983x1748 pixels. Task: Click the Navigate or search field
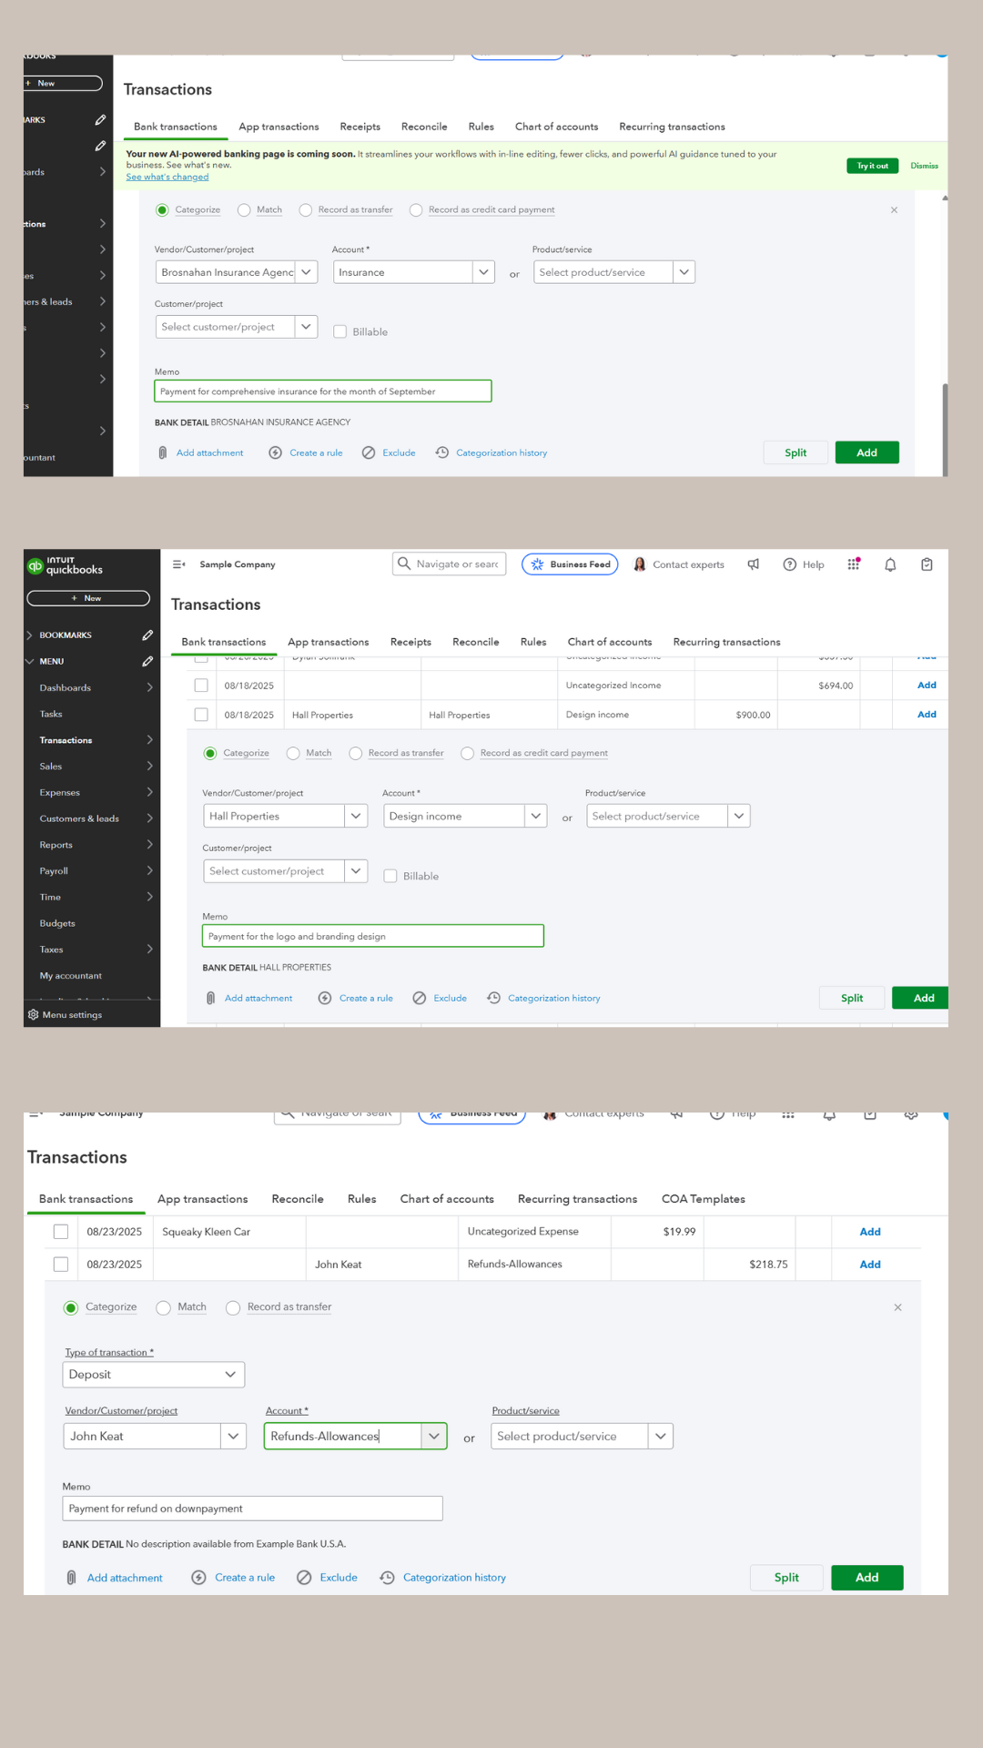pos(449,564)
